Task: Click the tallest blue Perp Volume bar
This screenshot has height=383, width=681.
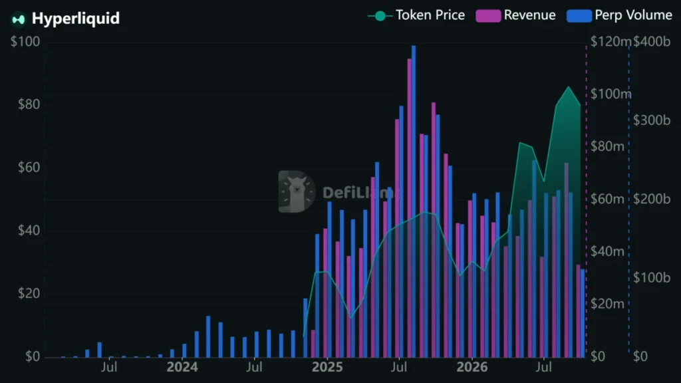Action: click(x=414, y=201)
